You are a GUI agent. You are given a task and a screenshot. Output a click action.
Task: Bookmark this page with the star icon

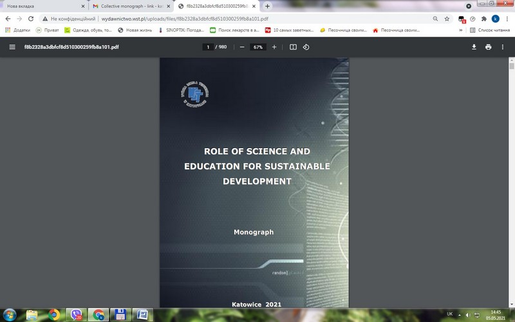click(447, 19)
